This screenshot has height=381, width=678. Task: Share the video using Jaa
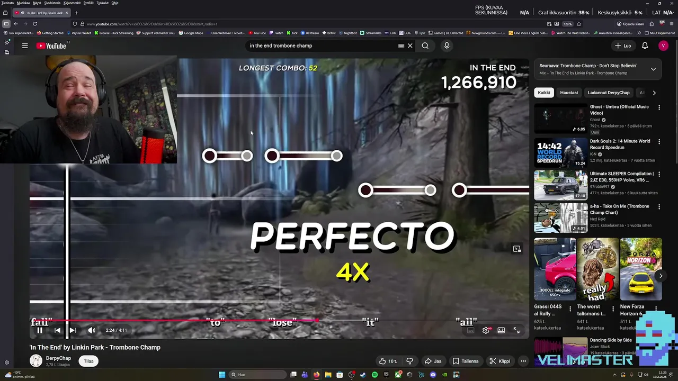tap(433, 361)
